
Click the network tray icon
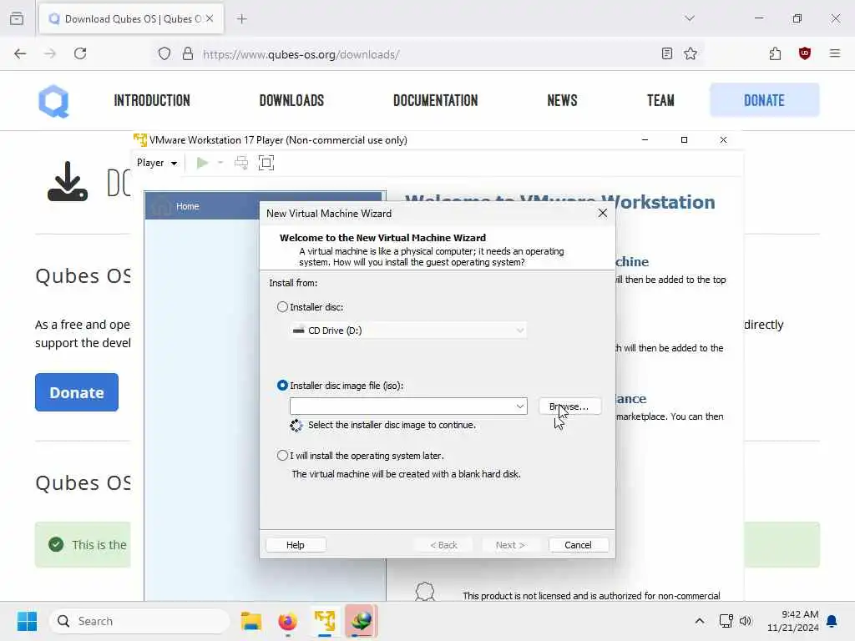pos(726,621)
